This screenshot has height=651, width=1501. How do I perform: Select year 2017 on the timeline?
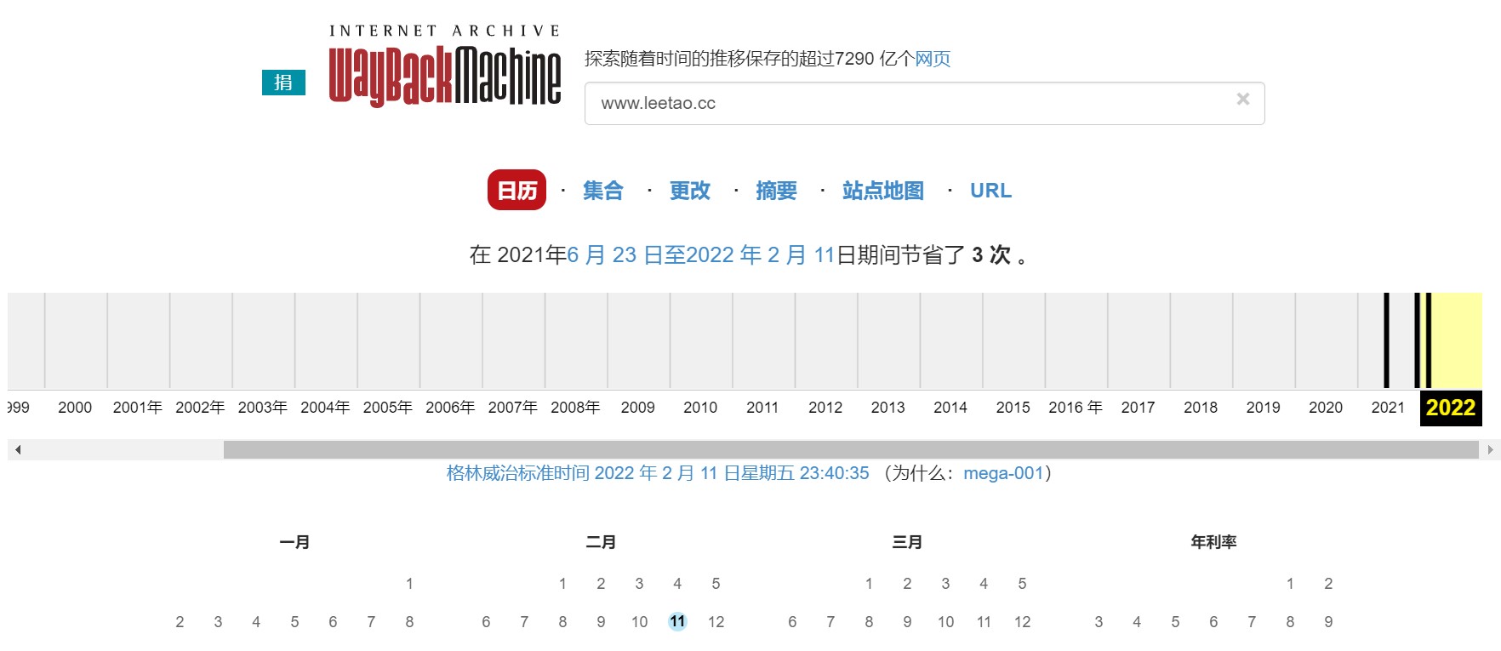point(1138,408)
